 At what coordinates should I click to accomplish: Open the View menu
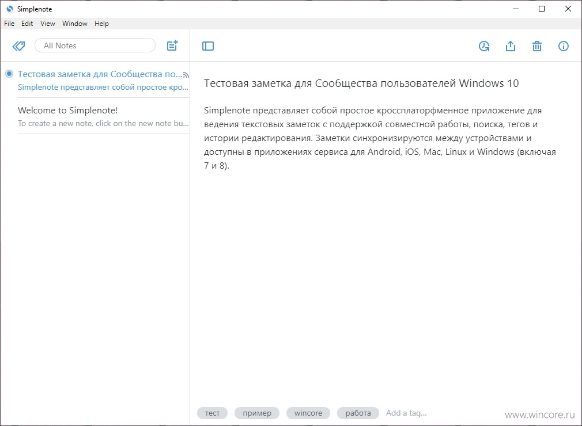(47, 24)
